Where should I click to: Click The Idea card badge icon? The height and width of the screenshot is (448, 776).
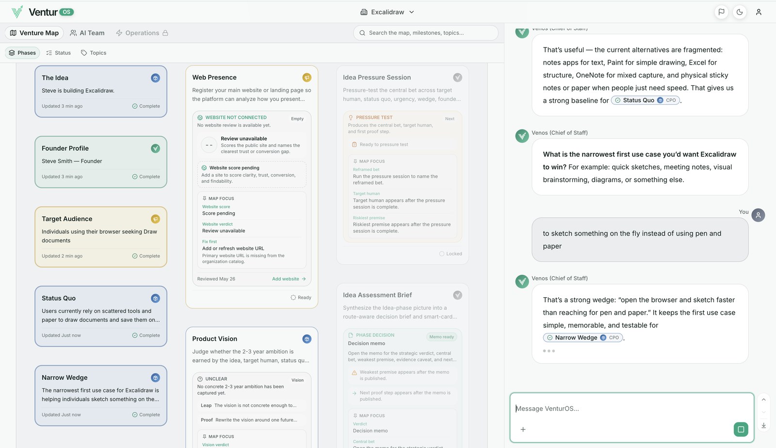[155, 78]
